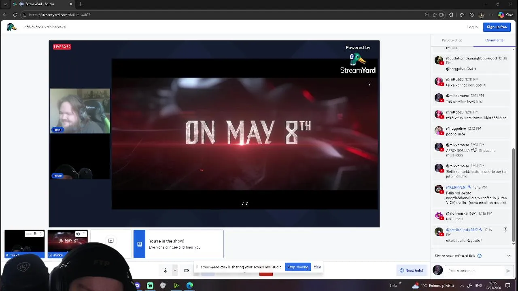Click the LIVE 30:52 indicator
Image resolution: width=518 pixels, height=291 pixels.
point(62,47)
